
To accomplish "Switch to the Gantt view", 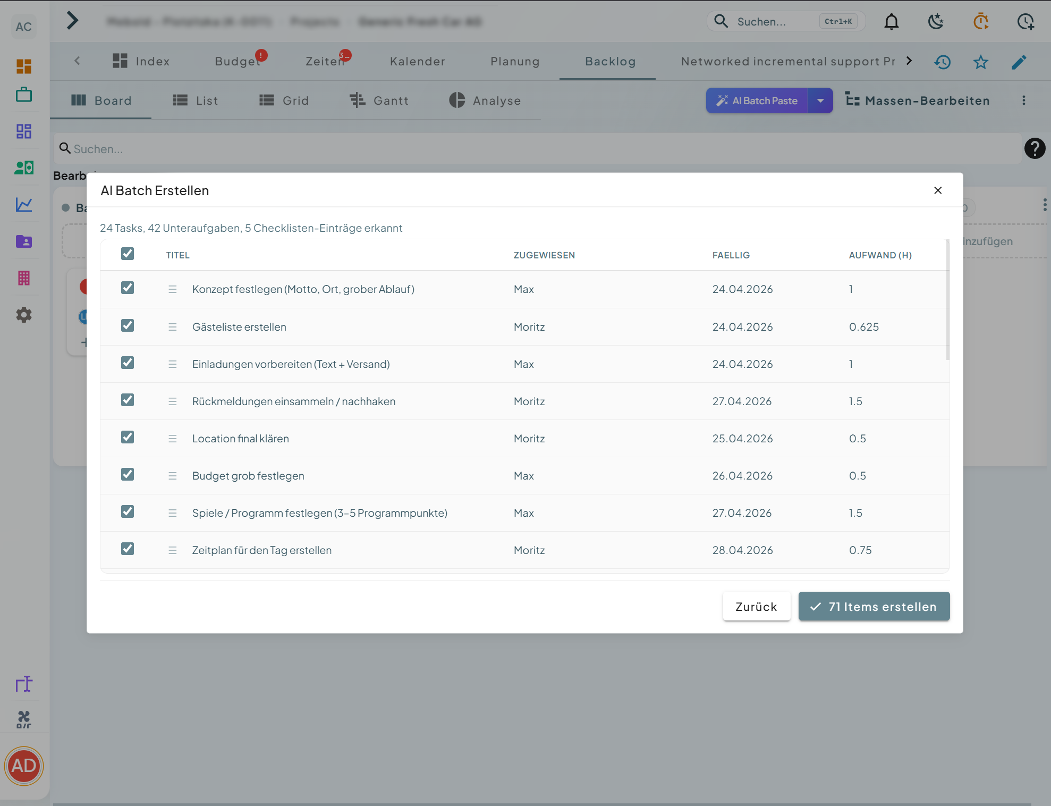I will pos(379,100).
